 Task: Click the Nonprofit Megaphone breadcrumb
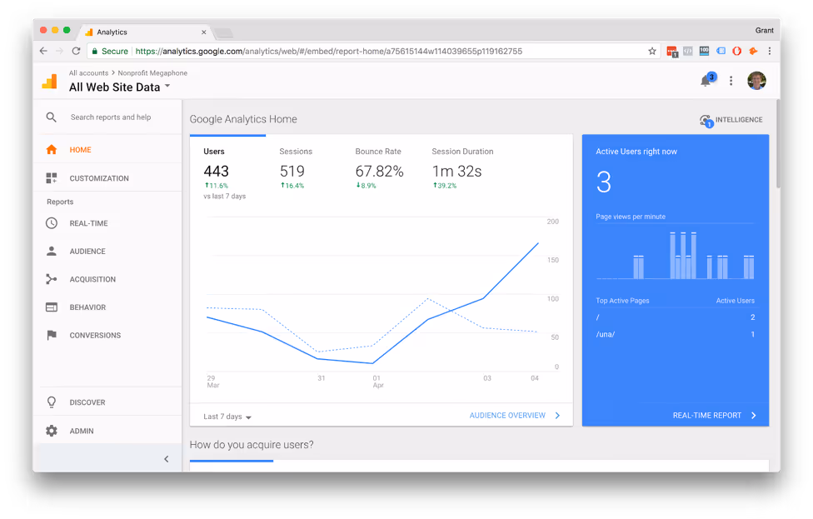152,73
